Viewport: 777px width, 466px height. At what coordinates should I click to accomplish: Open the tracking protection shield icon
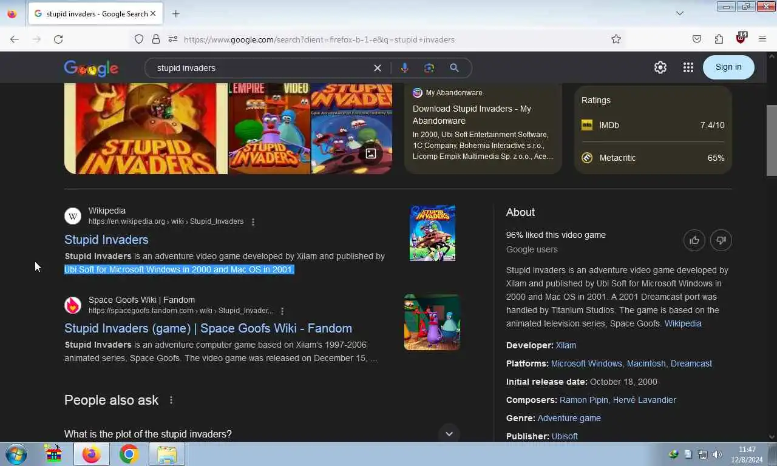pyautogui.click(x=139, y=39)
